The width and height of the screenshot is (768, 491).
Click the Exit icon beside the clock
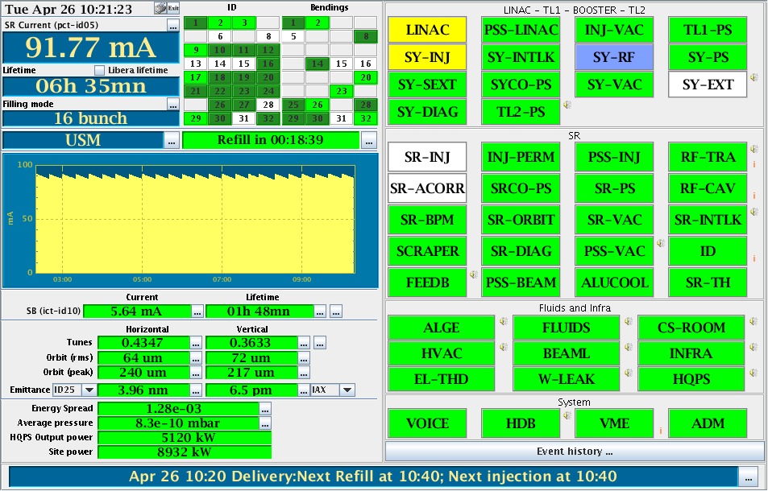167,7
